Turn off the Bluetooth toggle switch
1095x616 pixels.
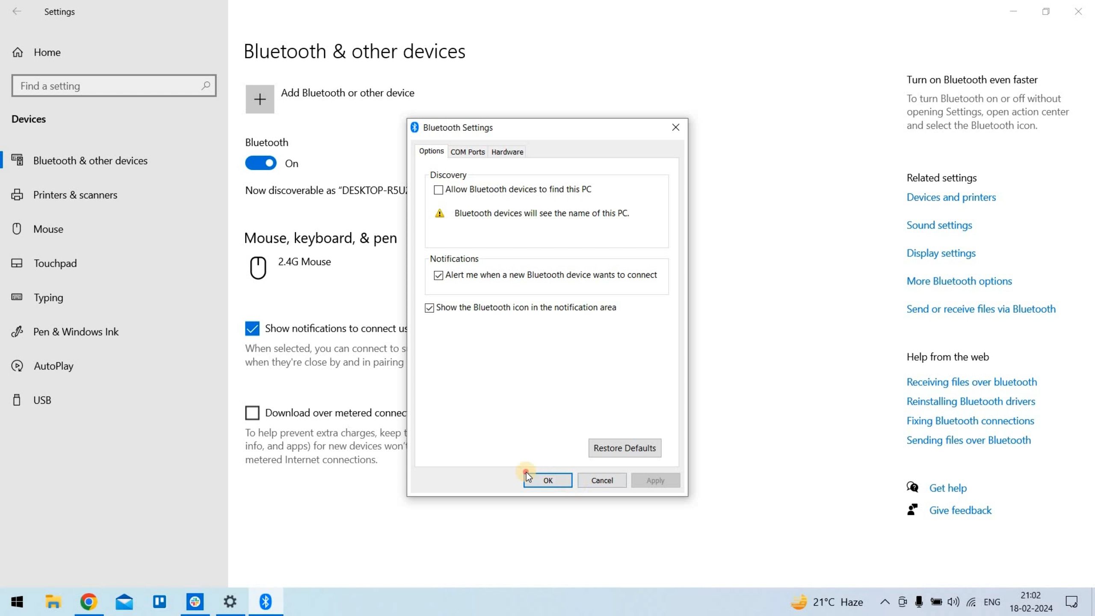(261, 163)
